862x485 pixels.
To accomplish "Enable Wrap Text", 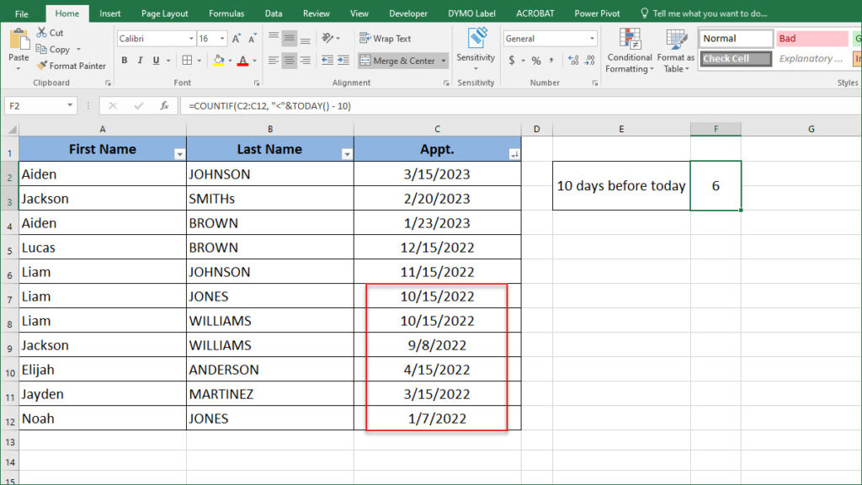I will [x=383, y=38].
